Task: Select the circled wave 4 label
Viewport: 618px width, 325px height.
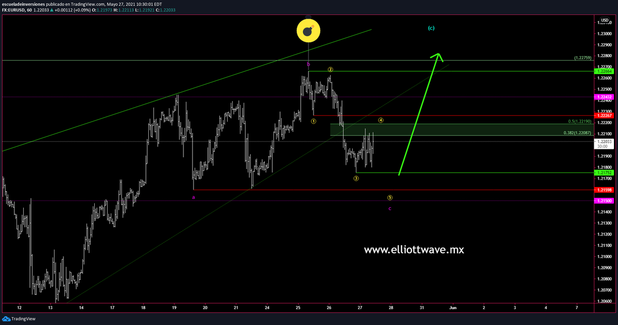Action: (381, 121)
